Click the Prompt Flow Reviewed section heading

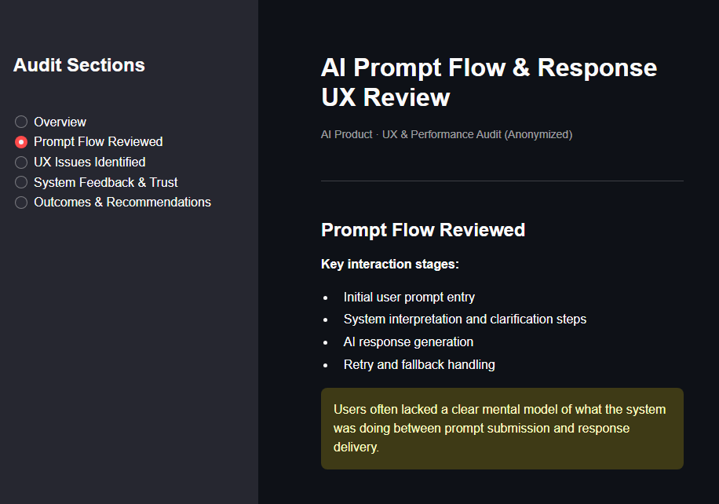(x=423, y=230)
